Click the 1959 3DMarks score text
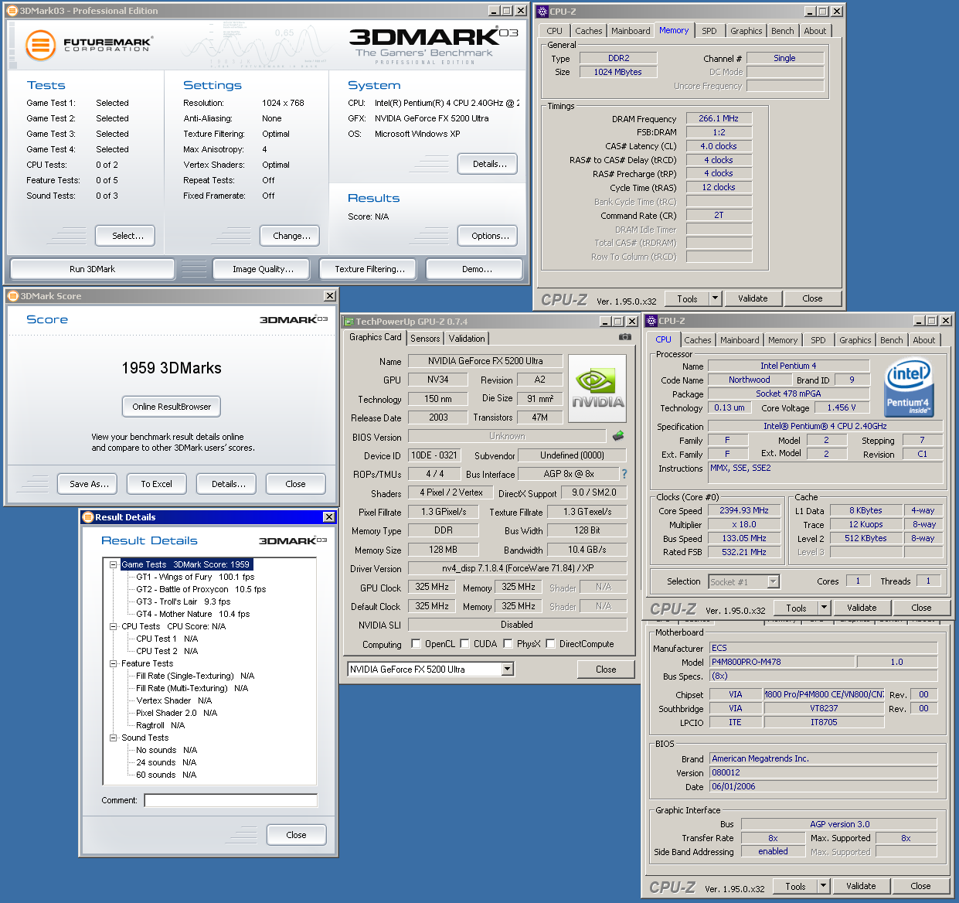The height and width of the screenshot is (903, 959). [x=172, y=368]
